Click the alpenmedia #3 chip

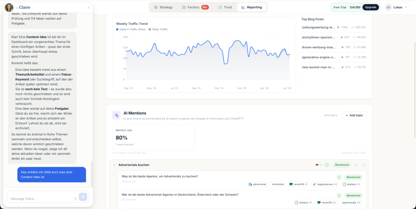click(x=351, y=202)
